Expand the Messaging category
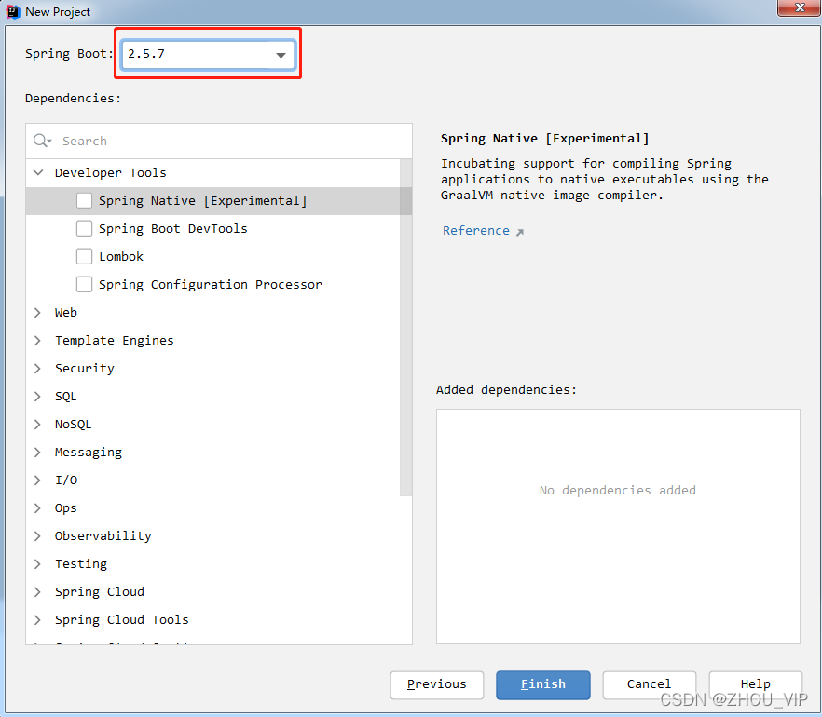The image size is (822, 717). 37,452
